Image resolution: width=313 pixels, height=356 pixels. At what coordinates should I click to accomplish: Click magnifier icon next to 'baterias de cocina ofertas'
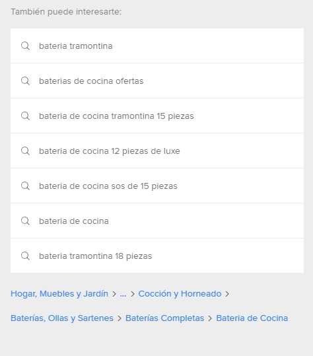[25, 81]
